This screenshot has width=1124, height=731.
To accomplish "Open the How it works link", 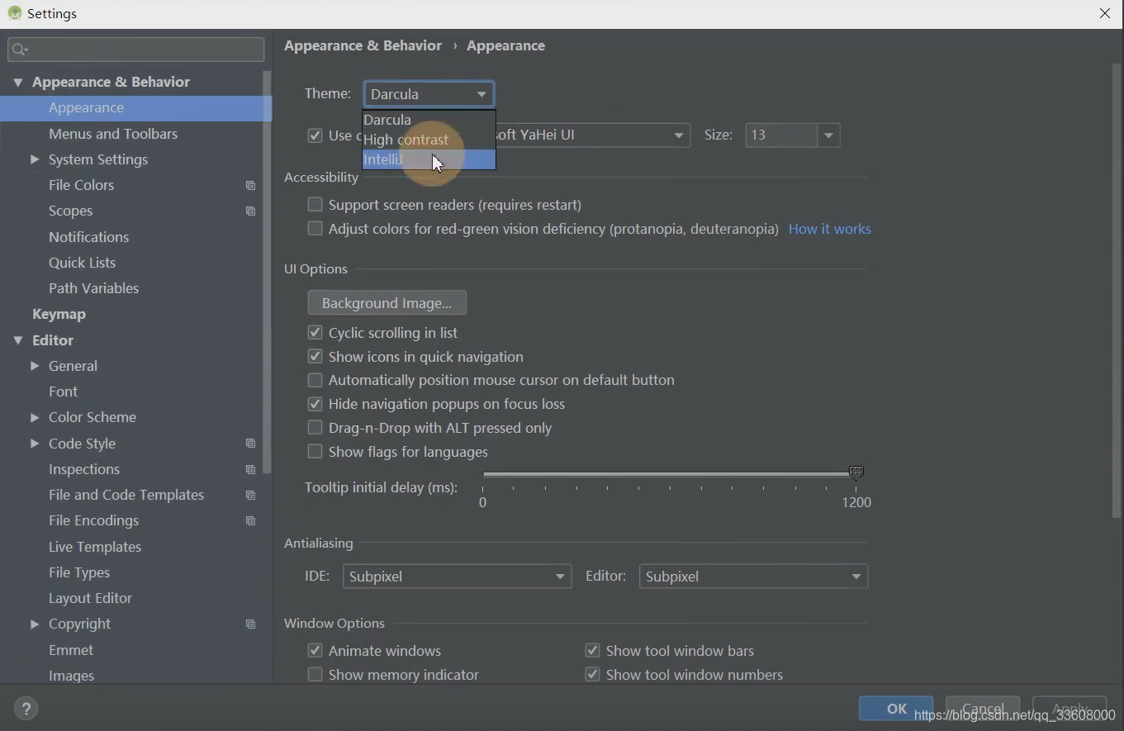I will coord(829,229).
